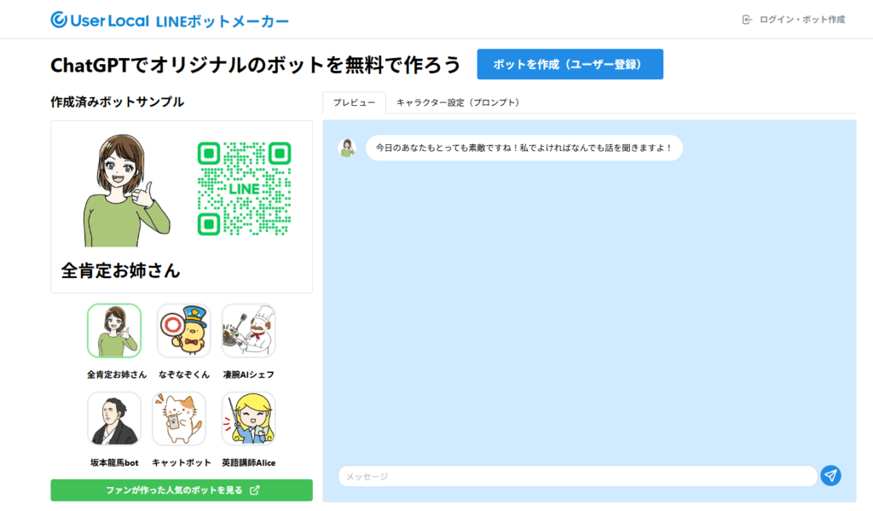The width and height of the screenshot is (873, 511).
Task: Click the キャットボット label text
Action: click(x=182, y=462)
